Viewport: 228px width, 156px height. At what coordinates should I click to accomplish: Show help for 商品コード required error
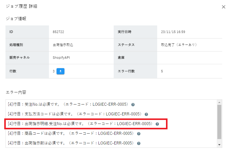tap(139, 134)
